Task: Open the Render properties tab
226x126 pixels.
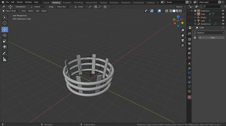Action: pyautogui.click(x=189, y=39)
